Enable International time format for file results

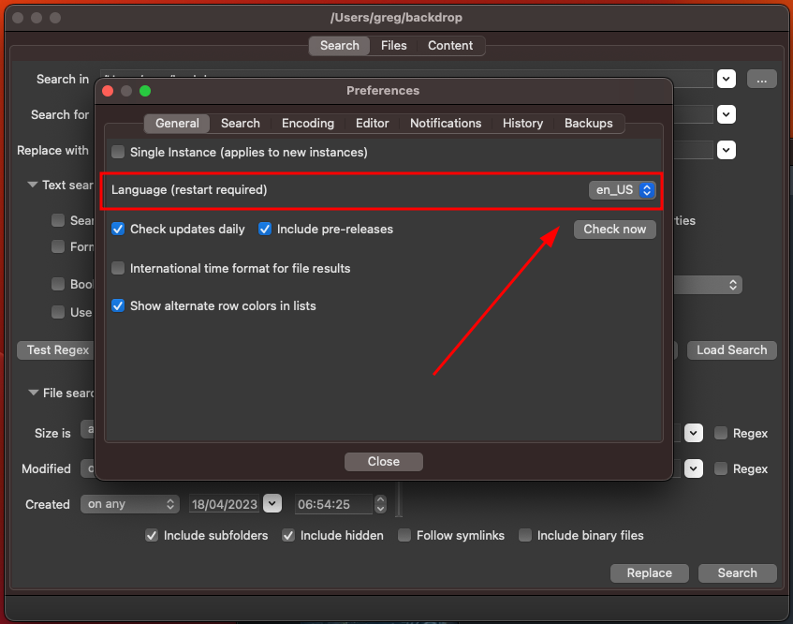pyautogui.click(x=118, y=268)
